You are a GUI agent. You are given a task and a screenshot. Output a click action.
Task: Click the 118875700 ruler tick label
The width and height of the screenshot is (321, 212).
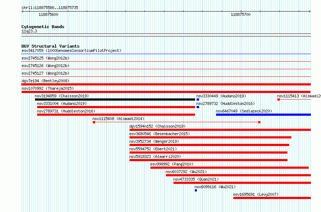[x=241, y=14]
